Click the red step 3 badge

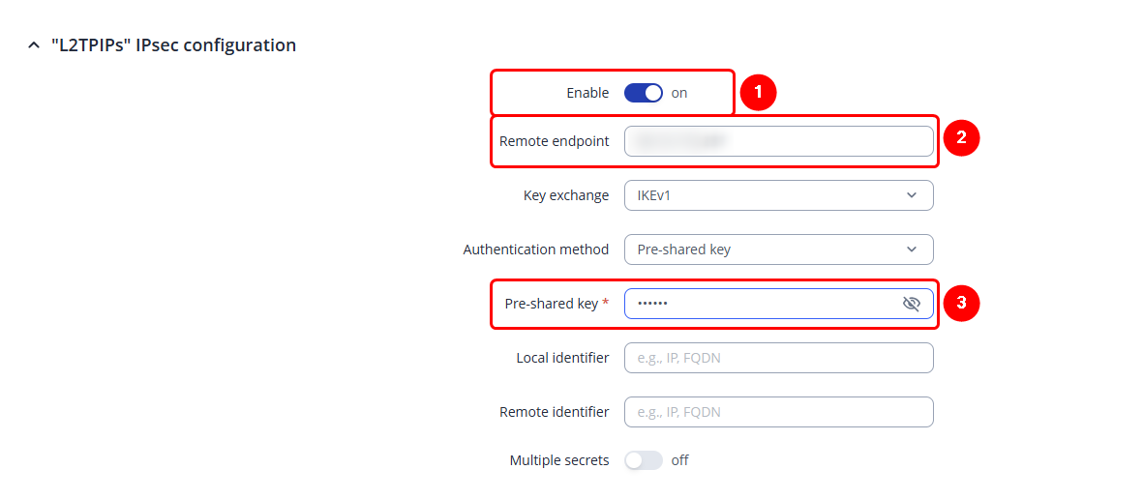pos(961,303)
